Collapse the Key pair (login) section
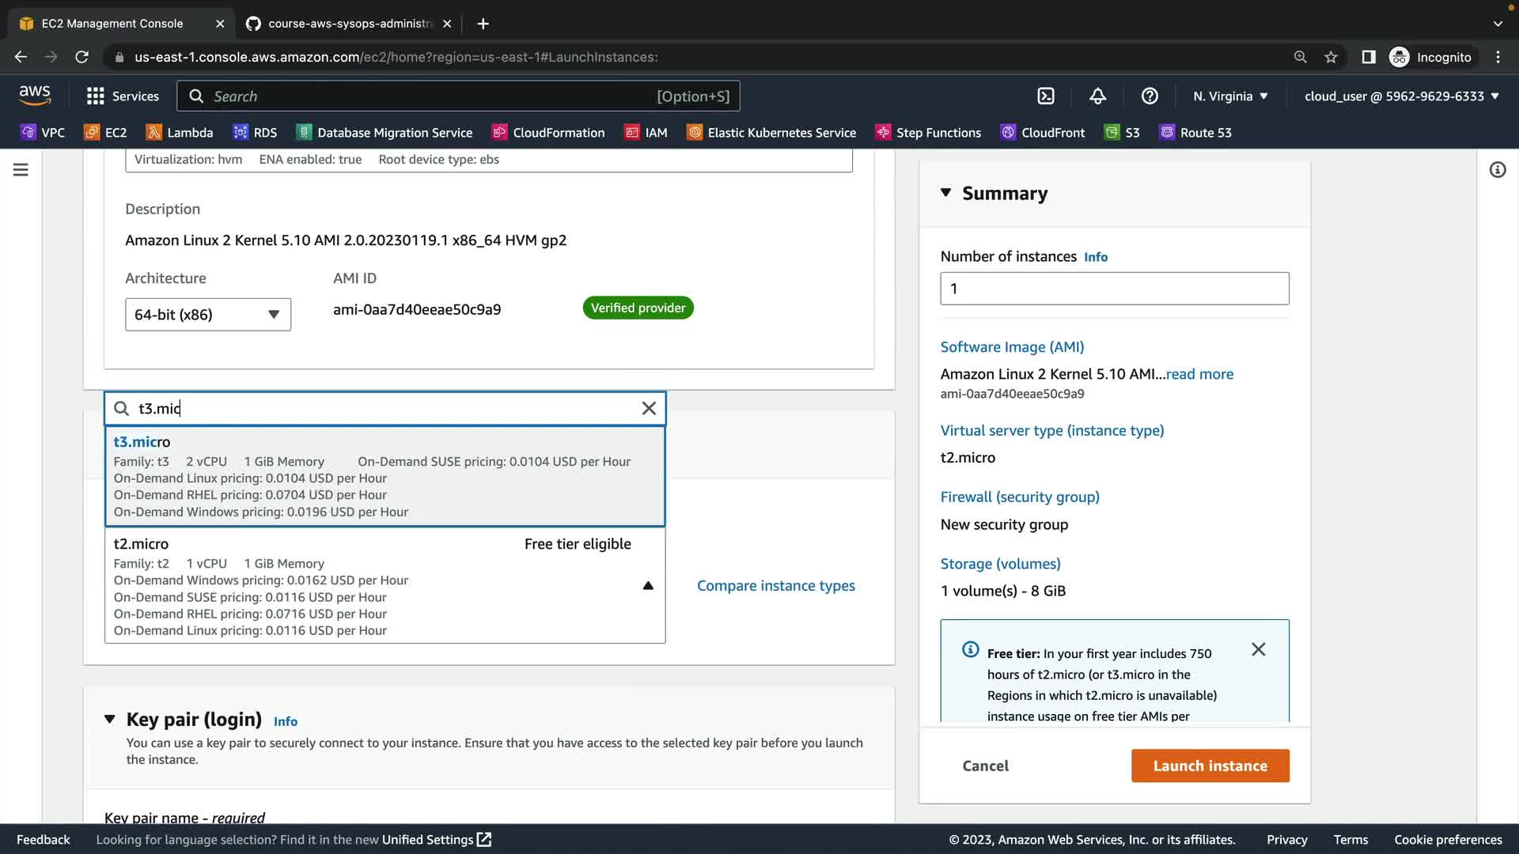Image resolution: width=1519 pixels, height=854 pixels. 110,720
